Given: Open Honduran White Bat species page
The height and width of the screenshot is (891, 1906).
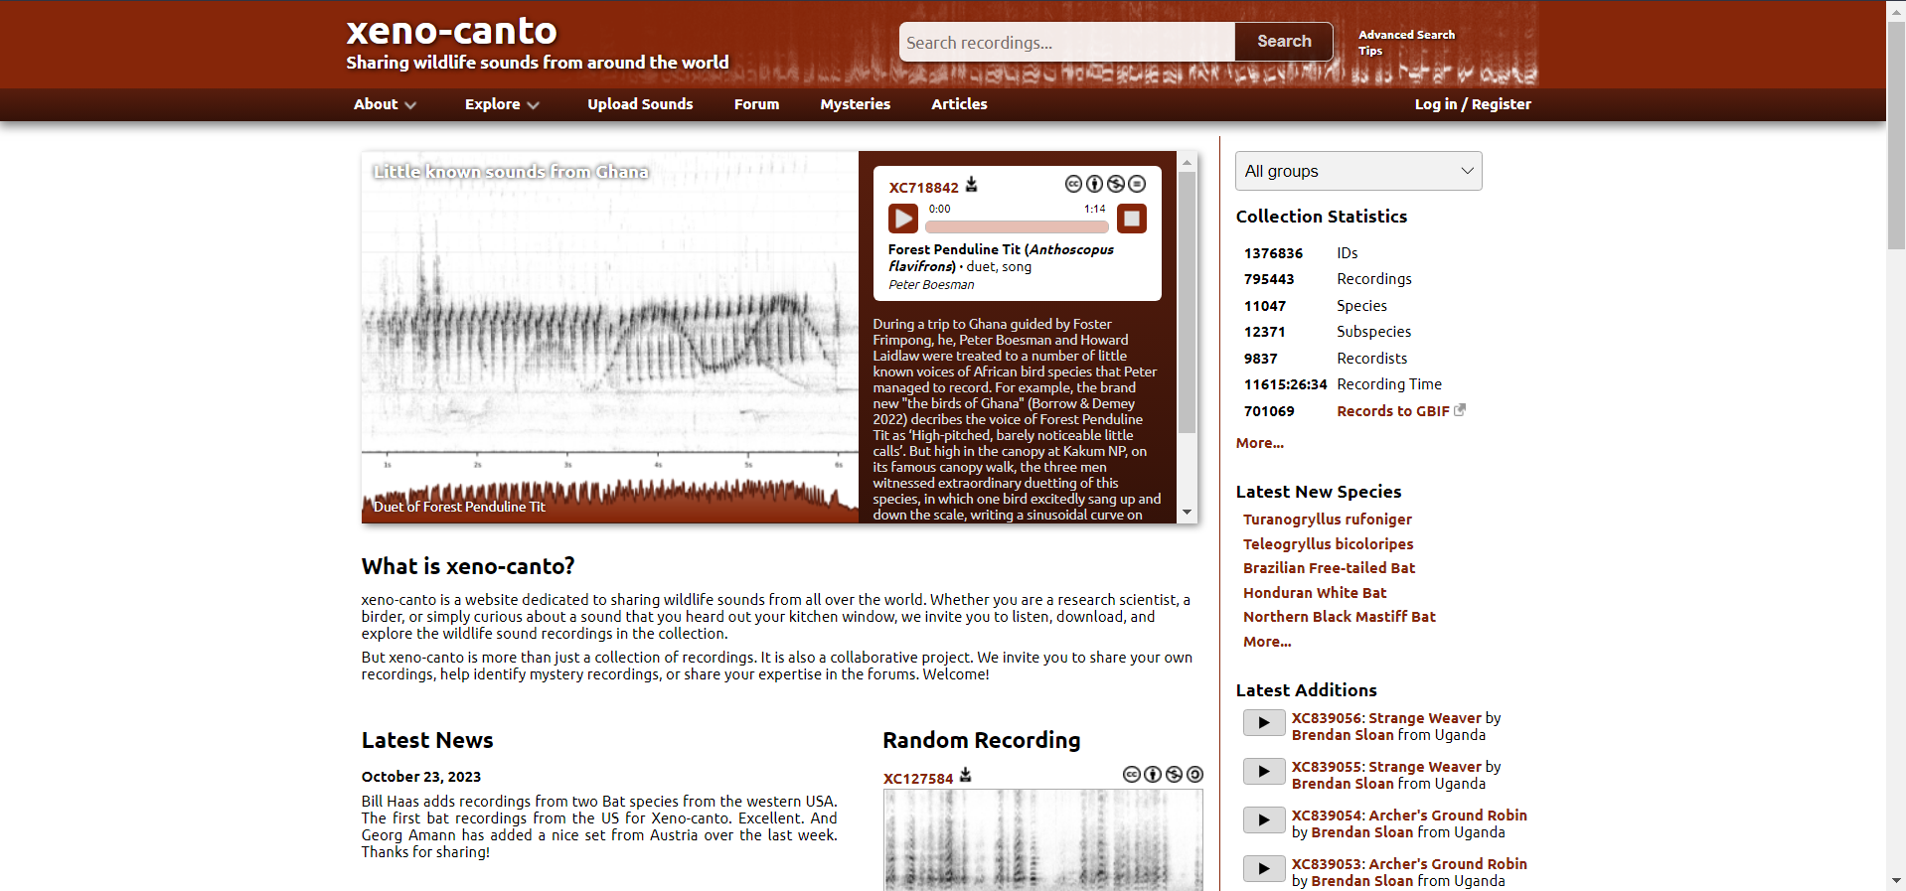Looking at the screenshot, I should click(1314, 593).
